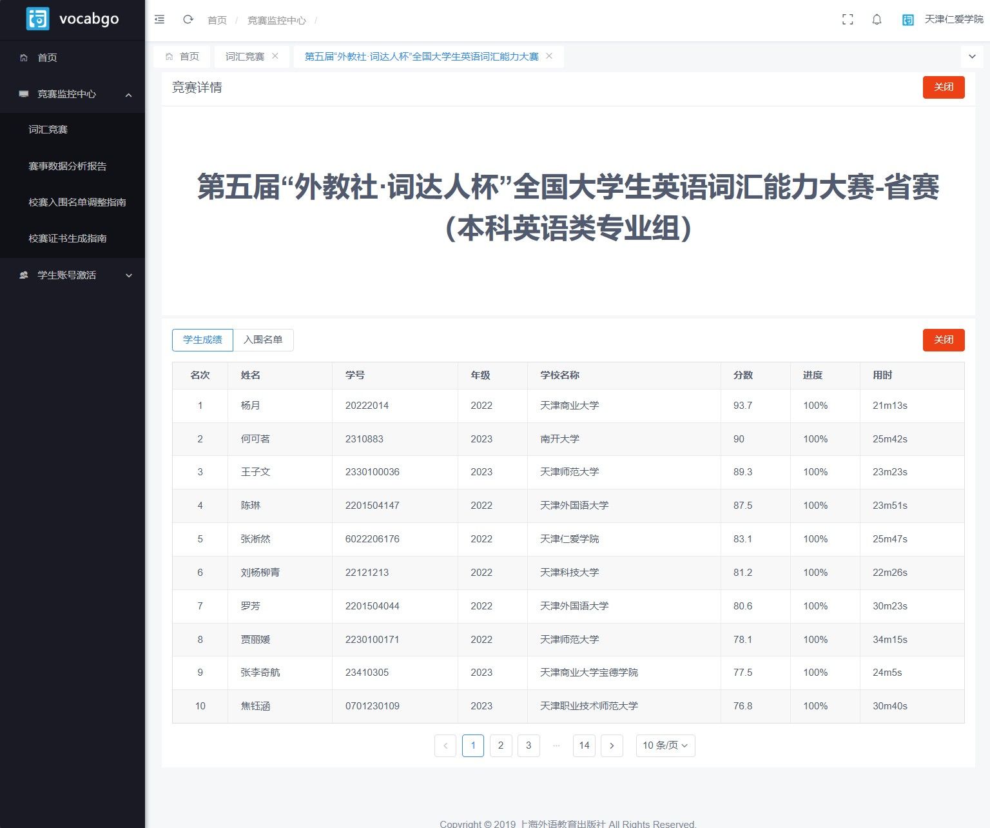Click 天津商业大学宝德学院 school cell
This screenshot has width=990, height=828.
point(589,673)
